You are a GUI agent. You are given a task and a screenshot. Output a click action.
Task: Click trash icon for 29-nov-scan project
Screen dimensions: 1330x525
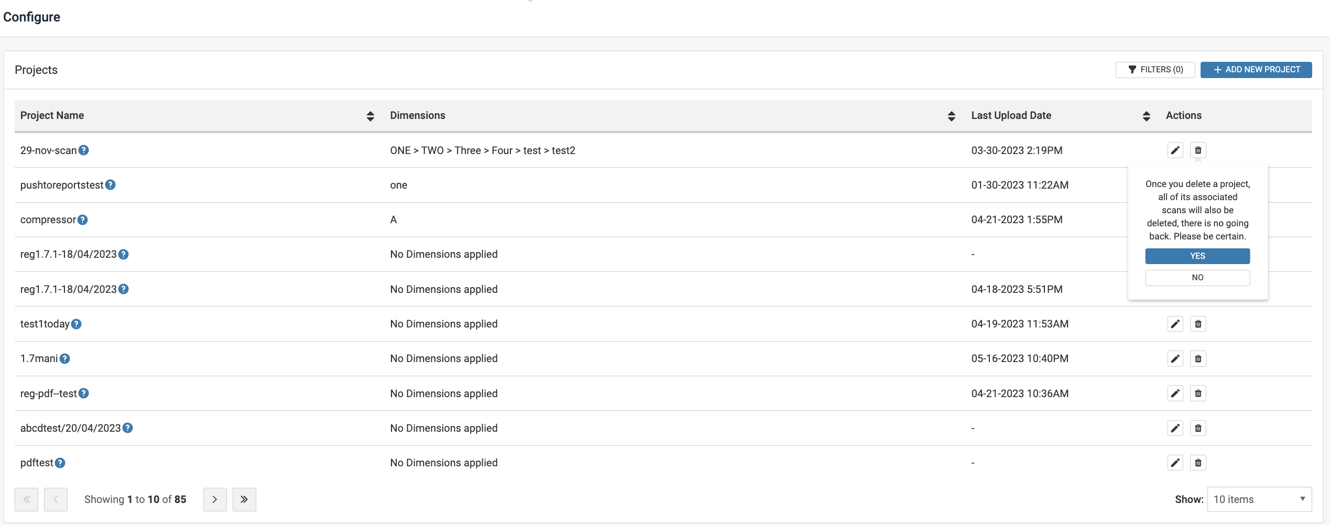pyautogui.click(x=1197, y=150)
